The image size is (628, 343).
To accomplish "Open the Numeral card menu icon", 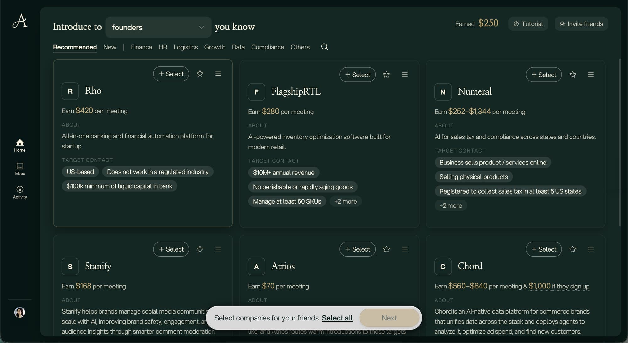I will tap(591, 75).
